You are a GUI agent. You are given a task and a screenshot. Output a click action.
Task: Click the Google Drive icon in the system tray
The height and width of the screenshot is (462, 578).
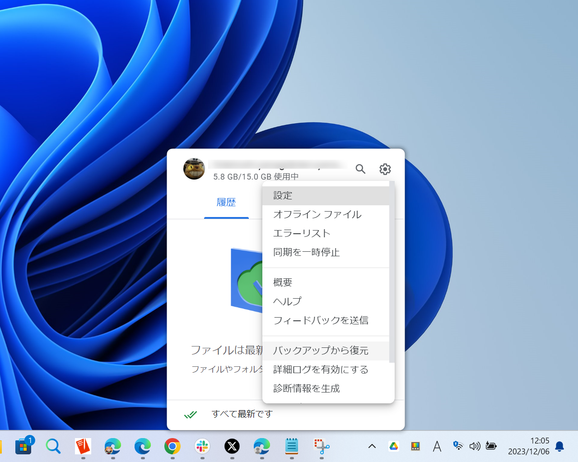394,446
